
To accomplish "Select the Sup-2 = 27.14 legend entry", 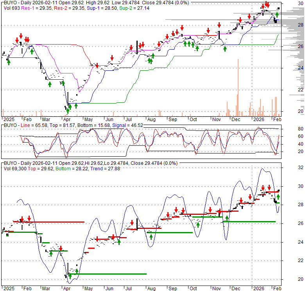I will pos(134,8).
